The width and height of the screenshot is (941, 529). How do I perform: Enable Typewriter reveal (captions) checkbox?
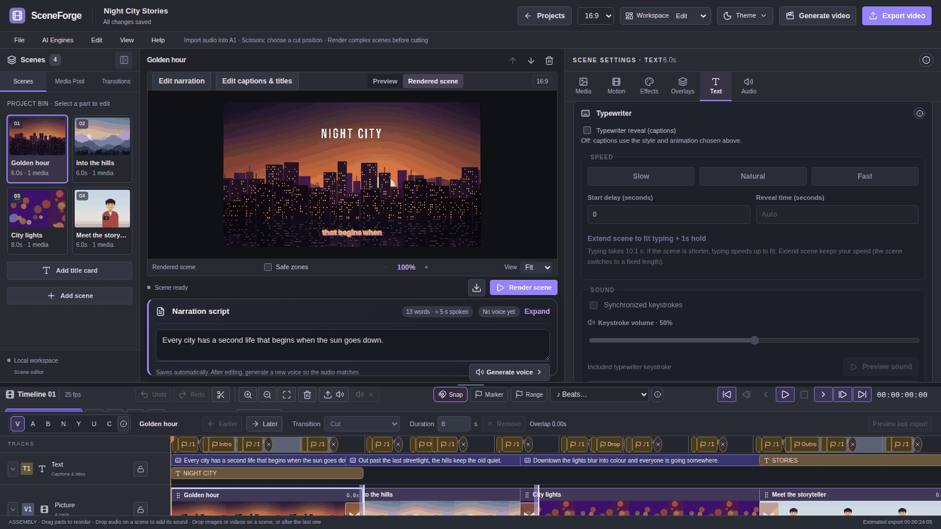tap(587, 130)
